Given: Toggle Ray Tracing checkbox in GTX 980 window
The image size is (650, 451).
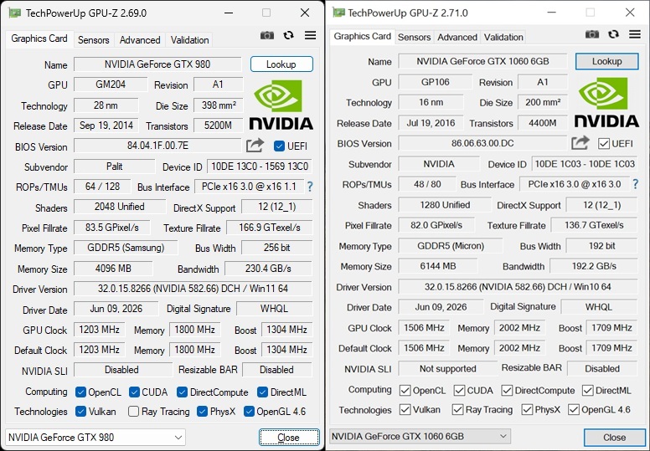Looking at the screenshot, I should (x=133, y=411).
